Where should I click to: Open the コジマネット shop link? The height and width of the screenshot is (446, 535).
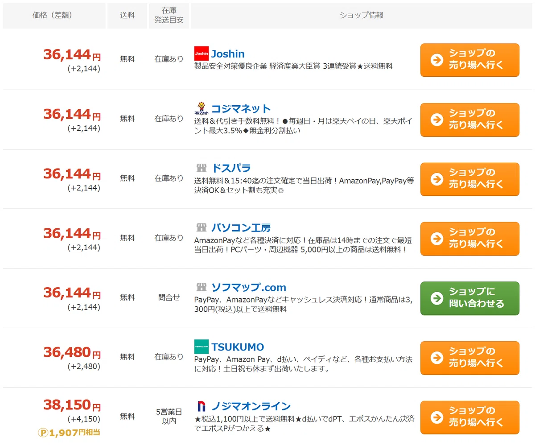point(241,109)
